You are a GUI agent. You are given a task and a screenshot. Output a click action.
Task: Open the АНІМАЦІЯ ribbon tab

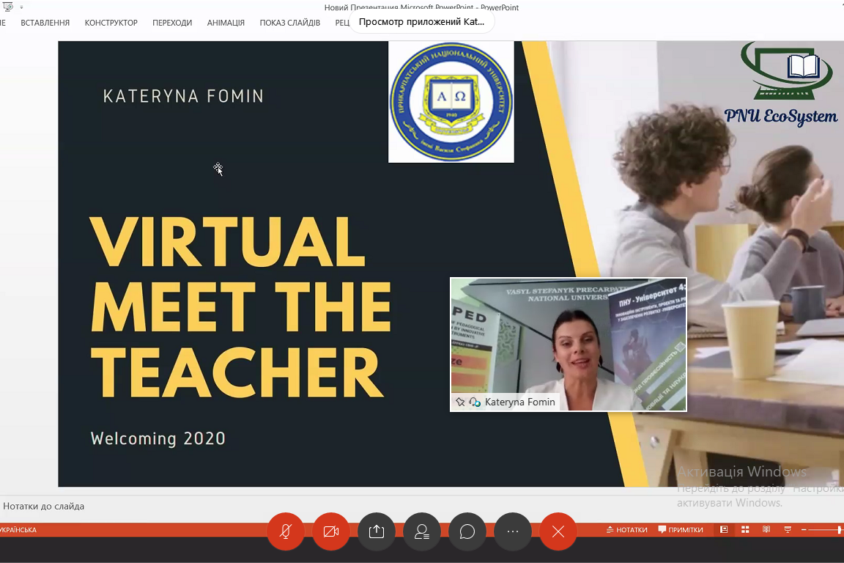[226, 23]
